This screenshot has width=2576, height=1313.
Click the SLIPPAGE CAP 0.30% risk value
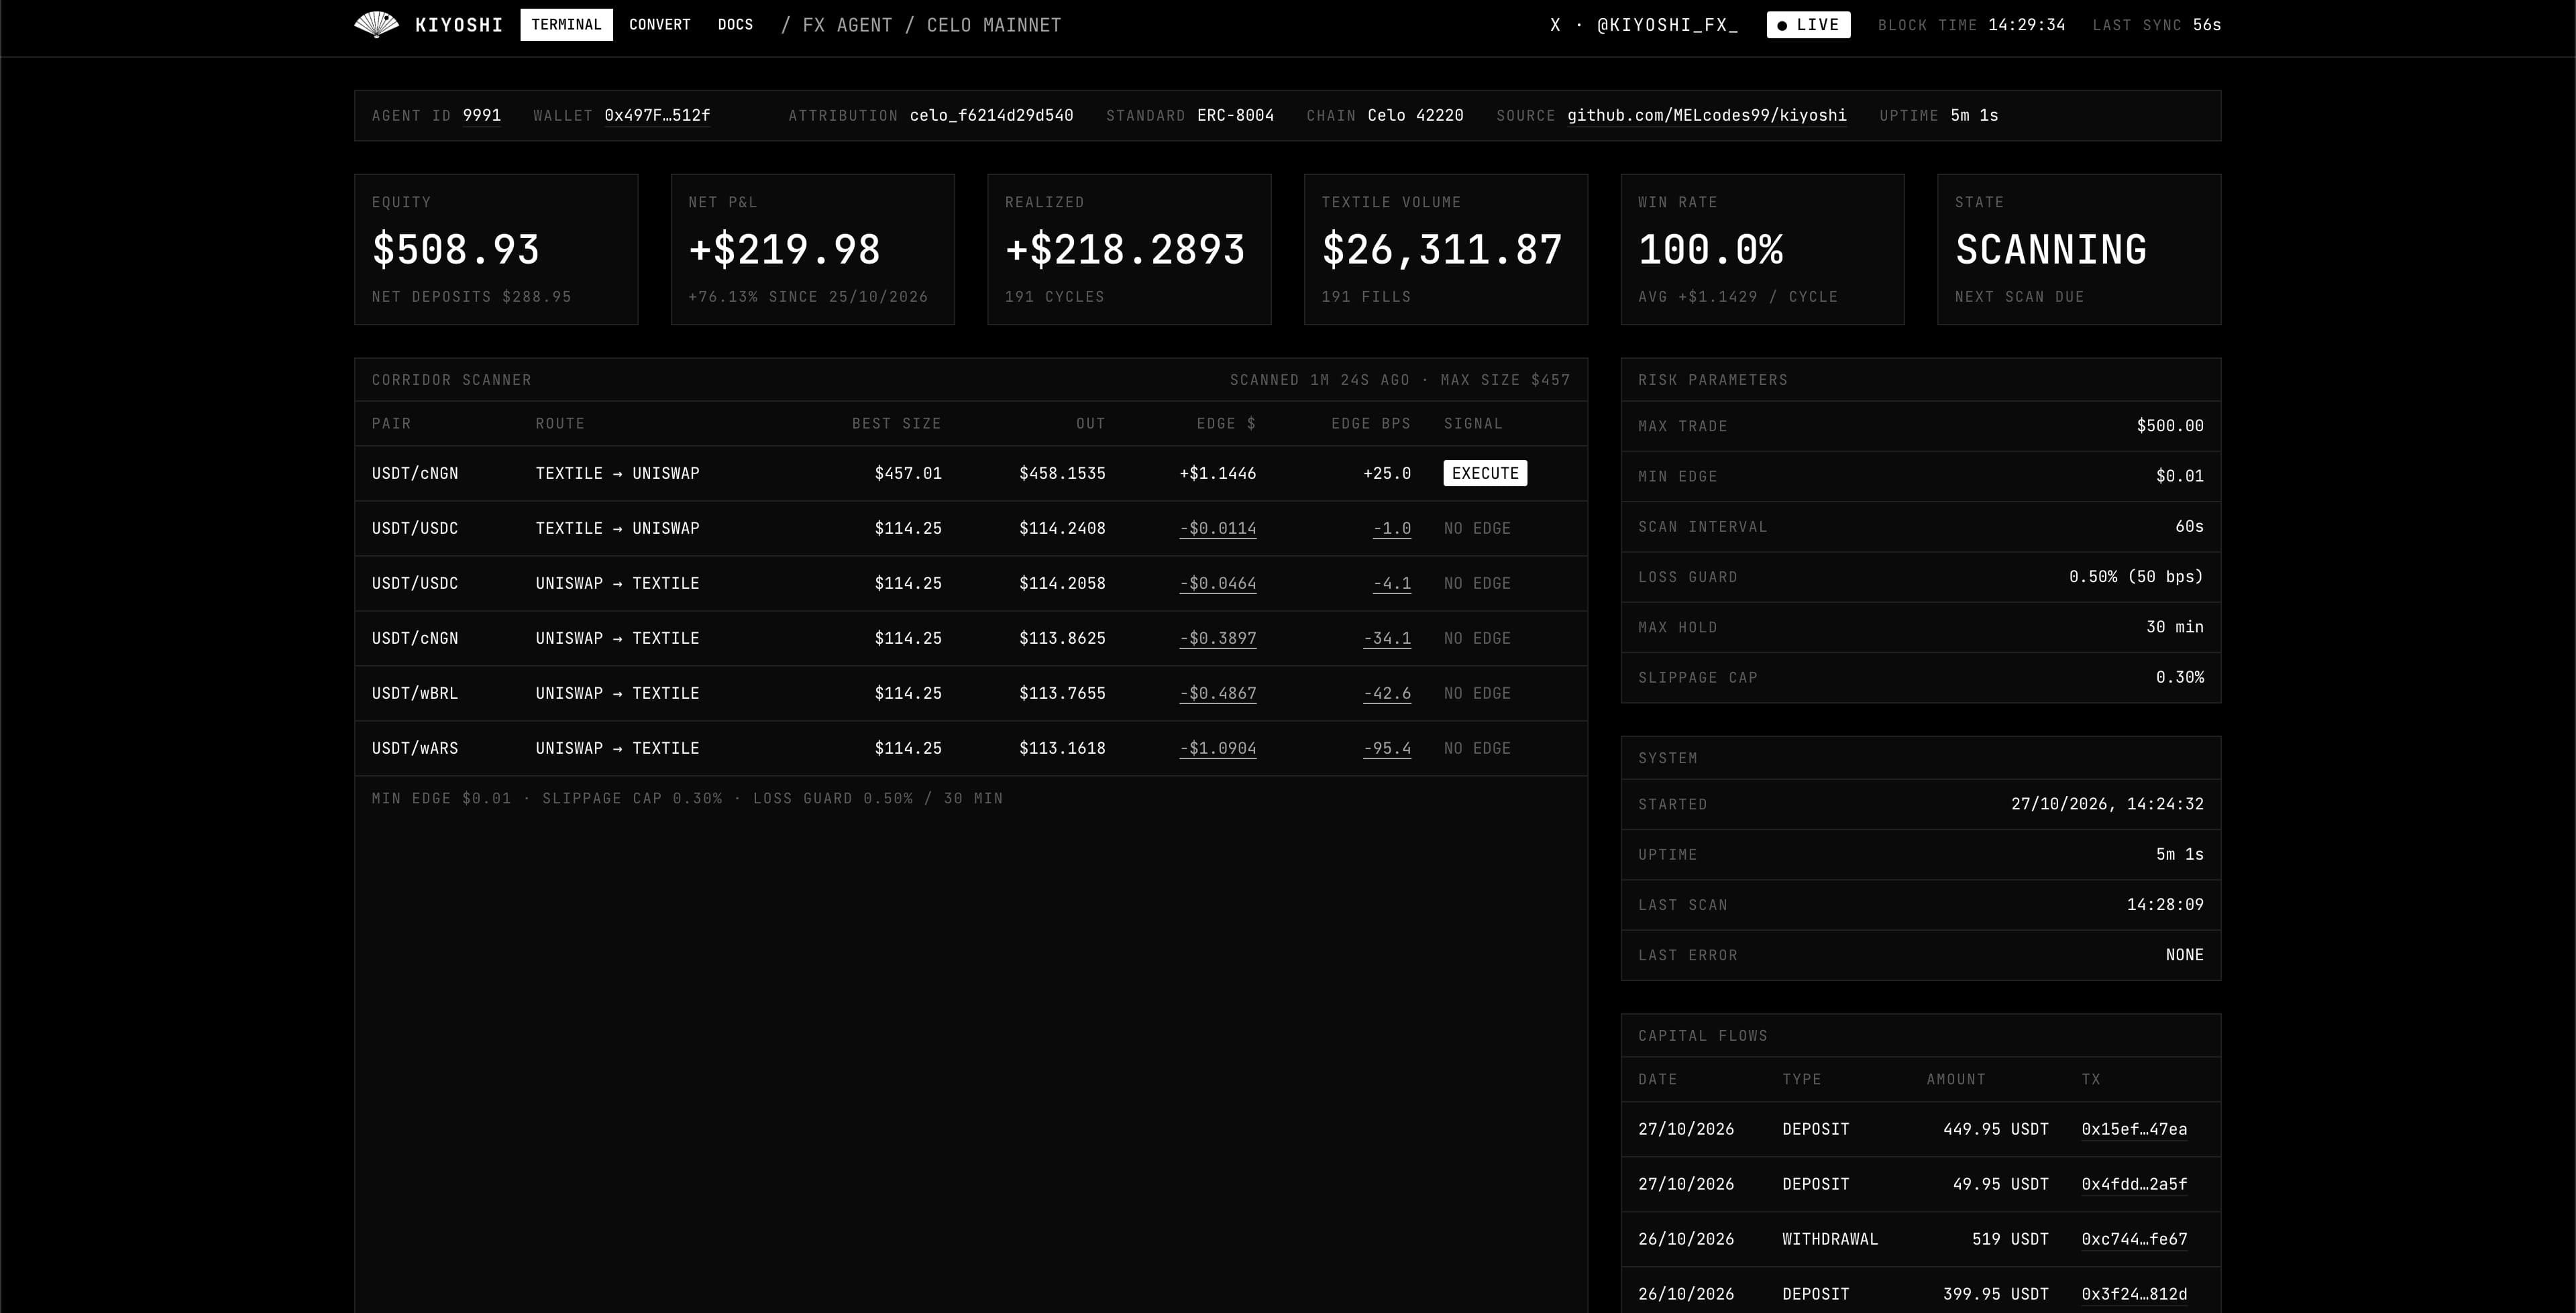(x=2180, y=677)
